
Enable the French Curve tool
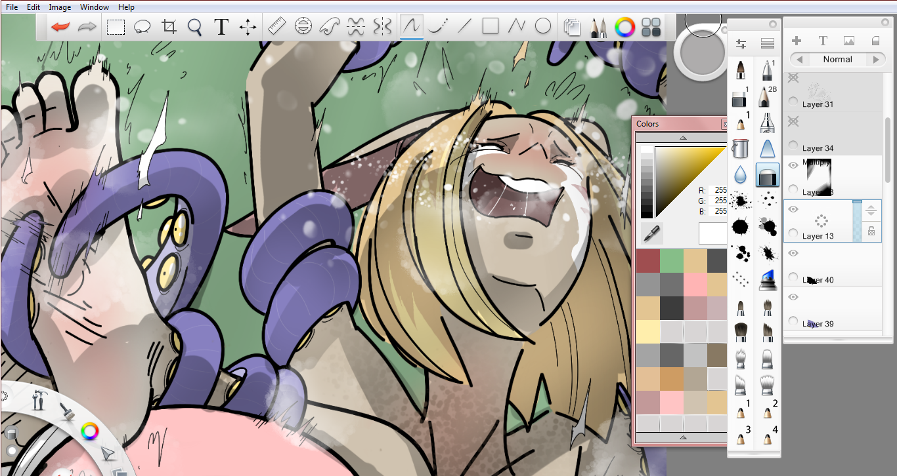(329, 27)
